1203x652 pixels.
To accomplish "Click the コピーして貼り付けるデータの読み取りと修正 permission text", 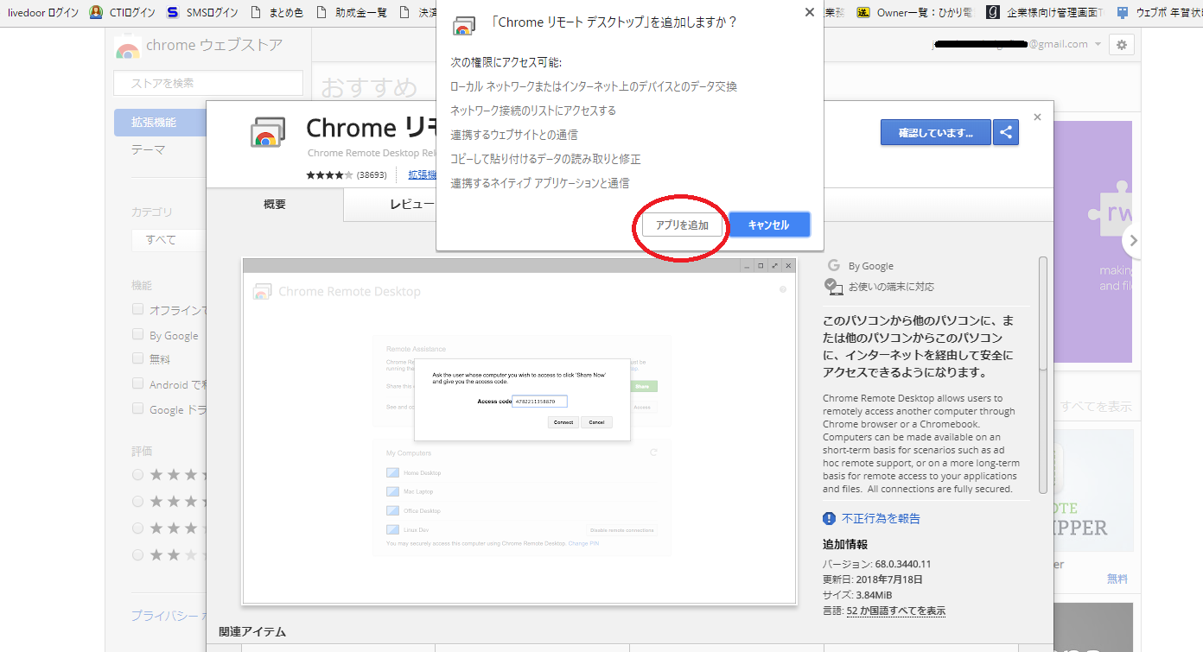I will click(545, 159).
